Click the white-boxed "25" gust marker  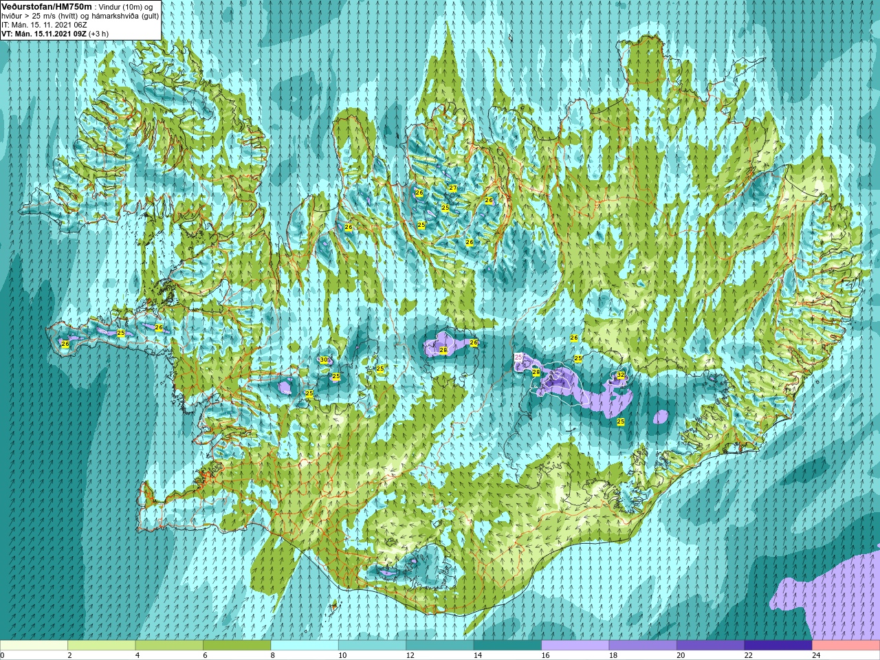point(518,357)
